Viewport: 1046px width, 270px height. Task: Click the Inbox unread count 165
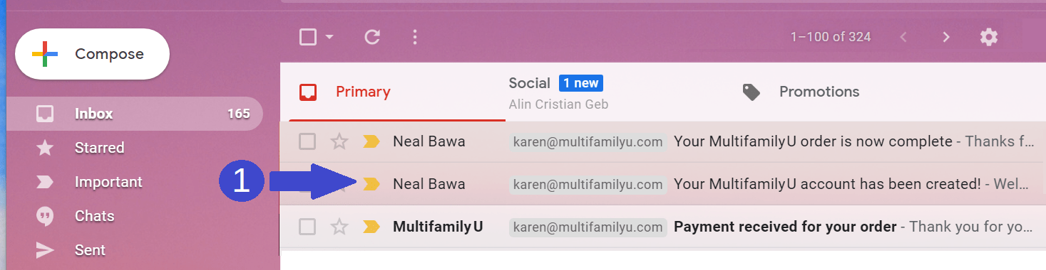pyautogui.click(x=238, y=114)
